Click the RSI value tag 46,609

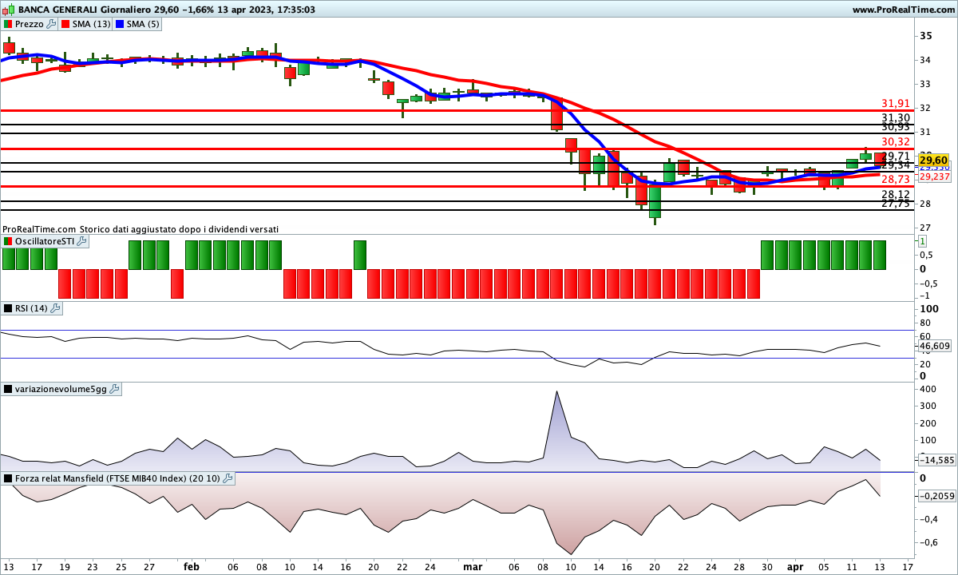point(933,347)
